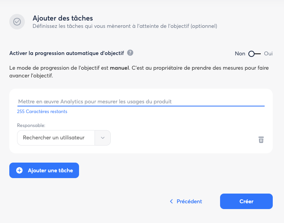The height and width of the screenshot is (223, 284).
Task: Click the checkmark step icon beside Ajouter des tâches
Action: 17,22
